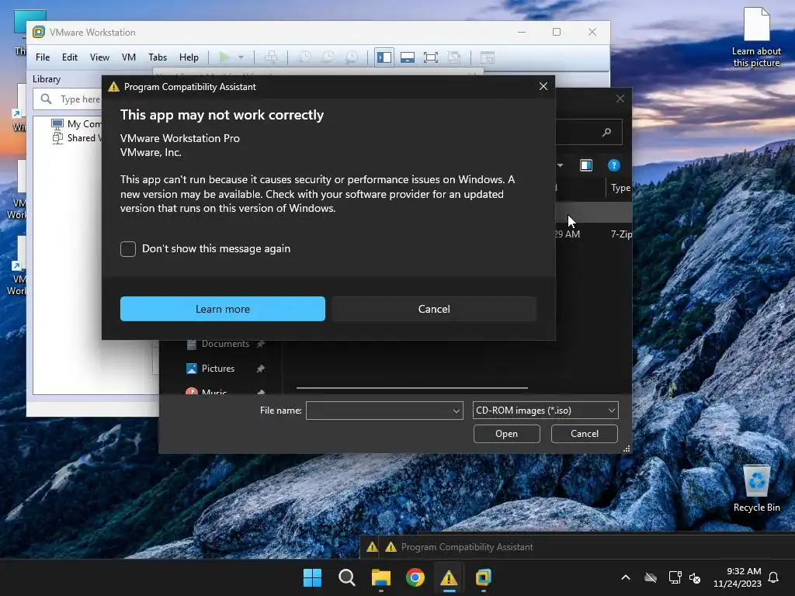This screenshot has width=795, height=596.
Task: Open taskbar Search
Action: [347, 577]
